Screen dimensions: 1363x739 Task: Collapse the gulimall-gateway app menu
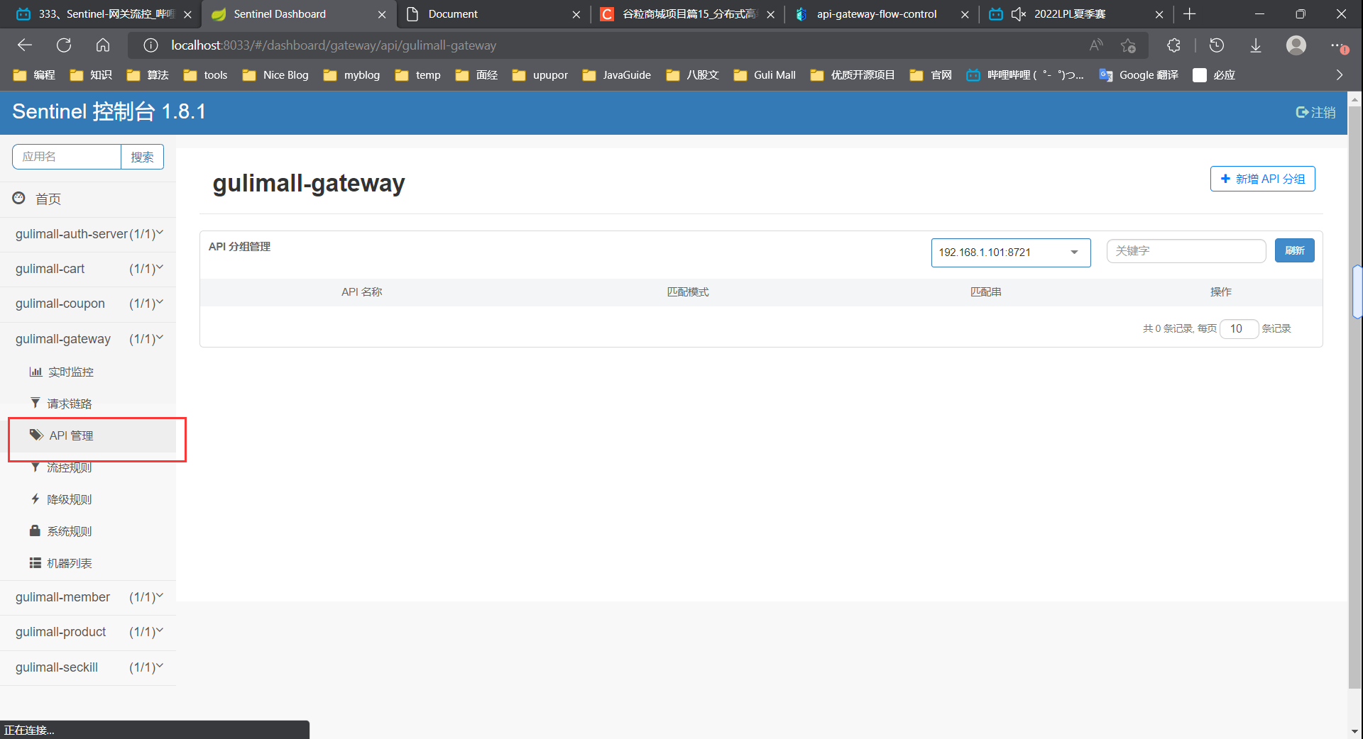(88, 339)
